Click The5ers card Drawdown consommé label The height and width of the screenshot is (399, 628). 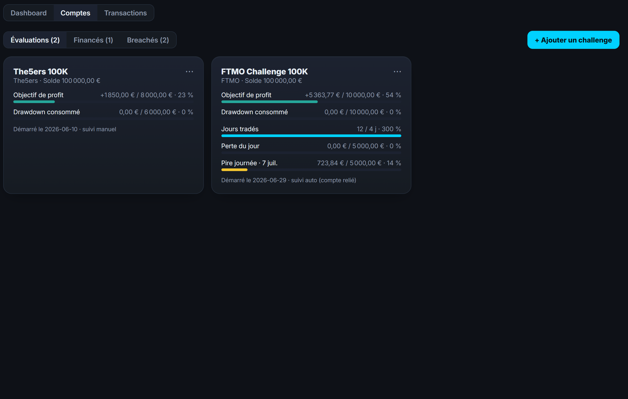[x=47, y=112]
